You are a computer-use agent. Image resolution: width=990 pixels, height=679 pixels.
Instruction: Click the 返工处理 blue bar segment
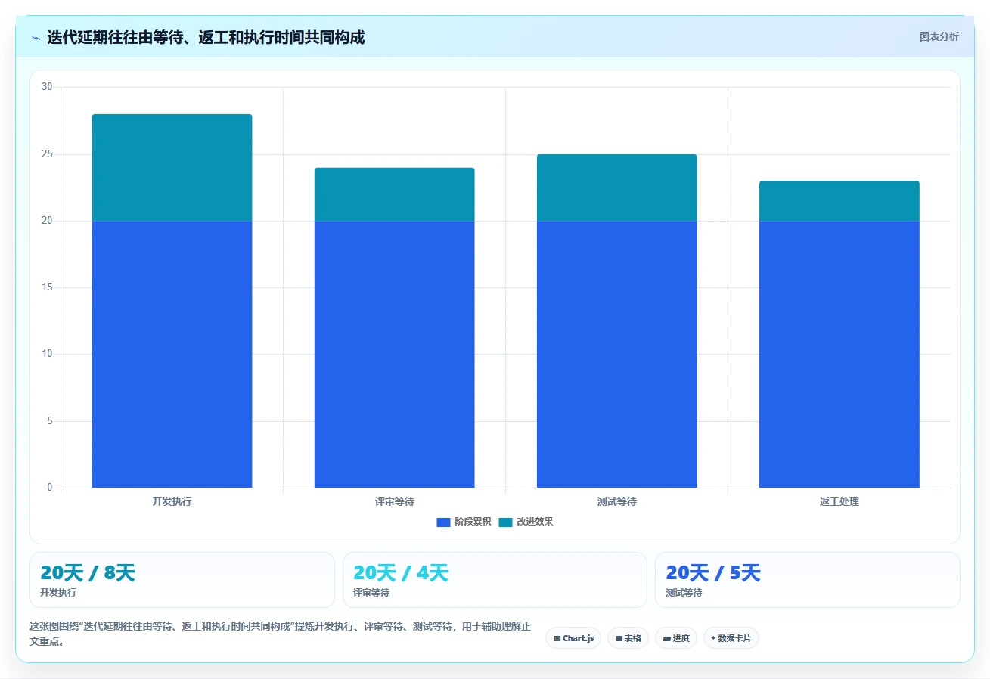pos(839,355)
